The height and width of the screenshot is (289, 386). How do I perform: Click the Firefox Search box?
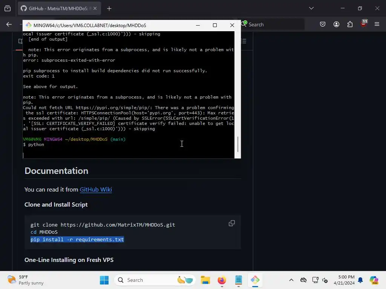pos(272,24)
